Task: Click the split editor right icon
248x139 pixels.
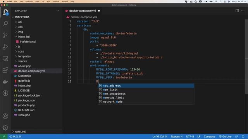Action: point(237,11)
